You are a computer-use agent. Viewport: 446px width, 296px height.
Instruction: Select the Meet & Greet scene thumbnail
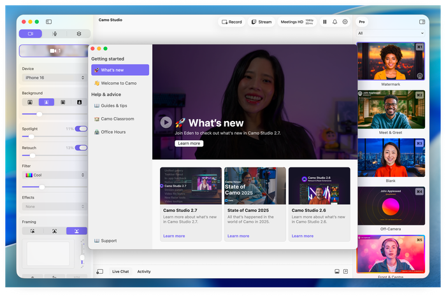(x=391, y=109)
